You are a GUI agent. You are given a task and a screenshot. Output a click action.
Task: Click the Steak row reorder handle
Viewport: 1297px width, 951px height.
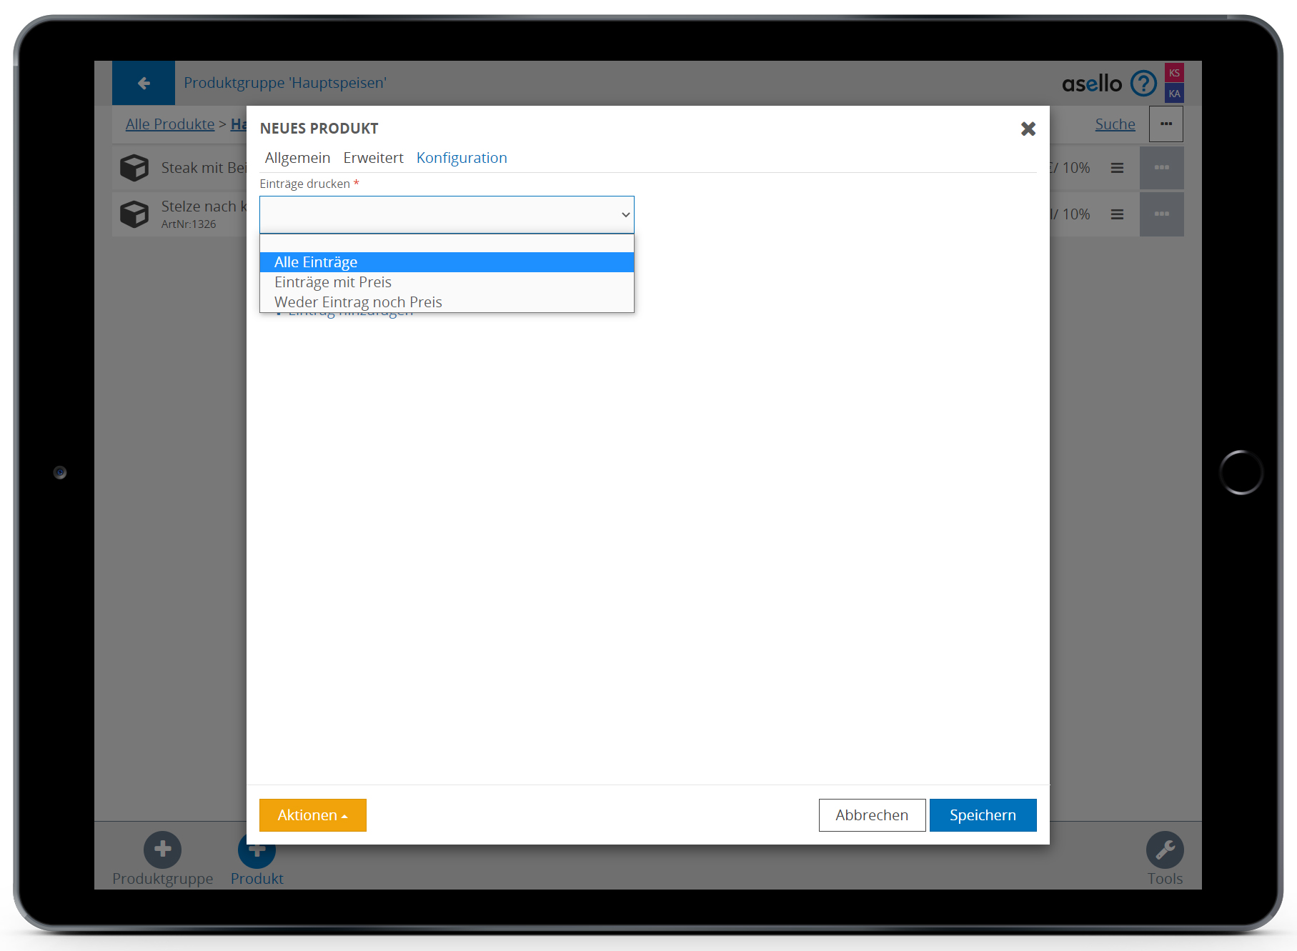(x=1117, y=168)
